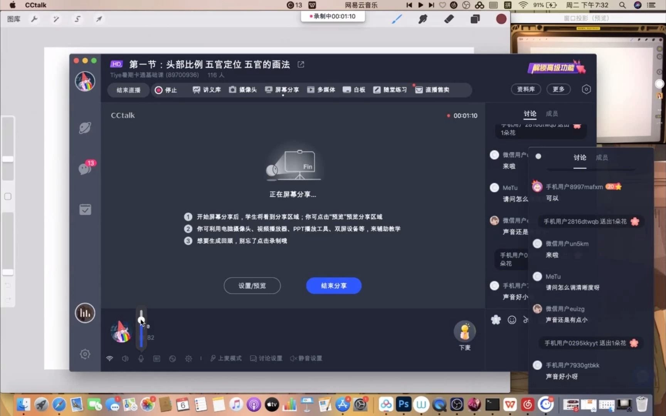Open 多媒体 multimedia

[321, 90]
